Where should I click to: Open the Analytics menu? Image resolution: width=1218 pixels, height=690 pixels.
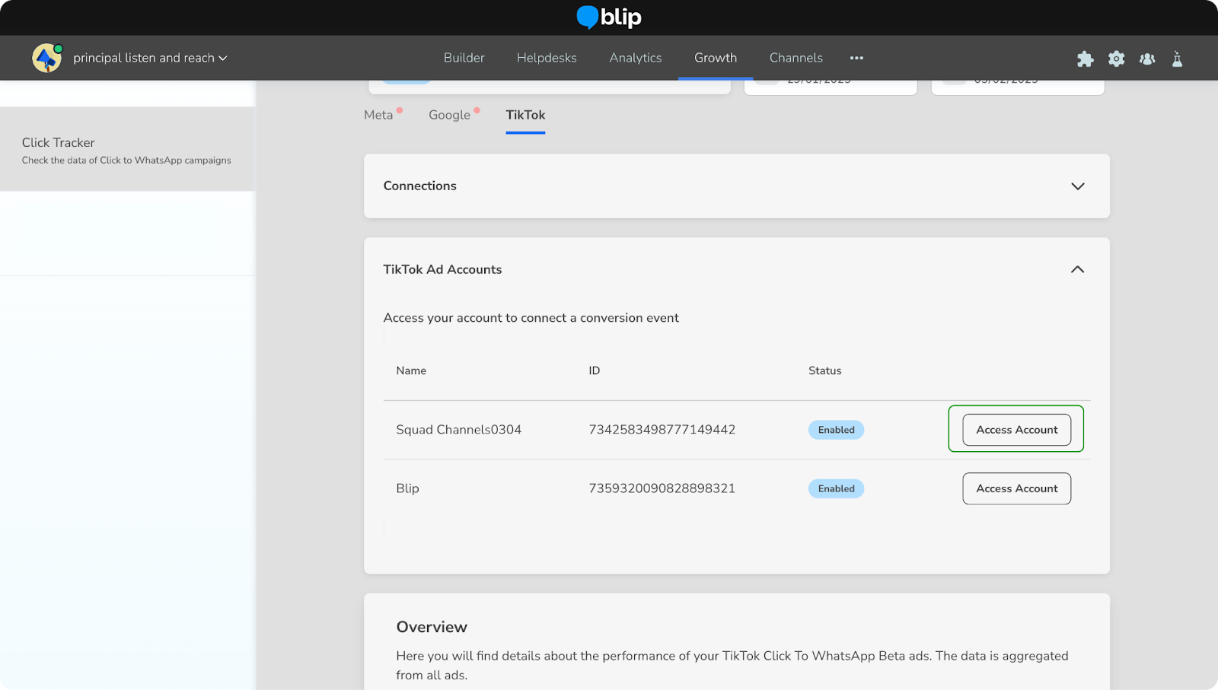point(636,58)
